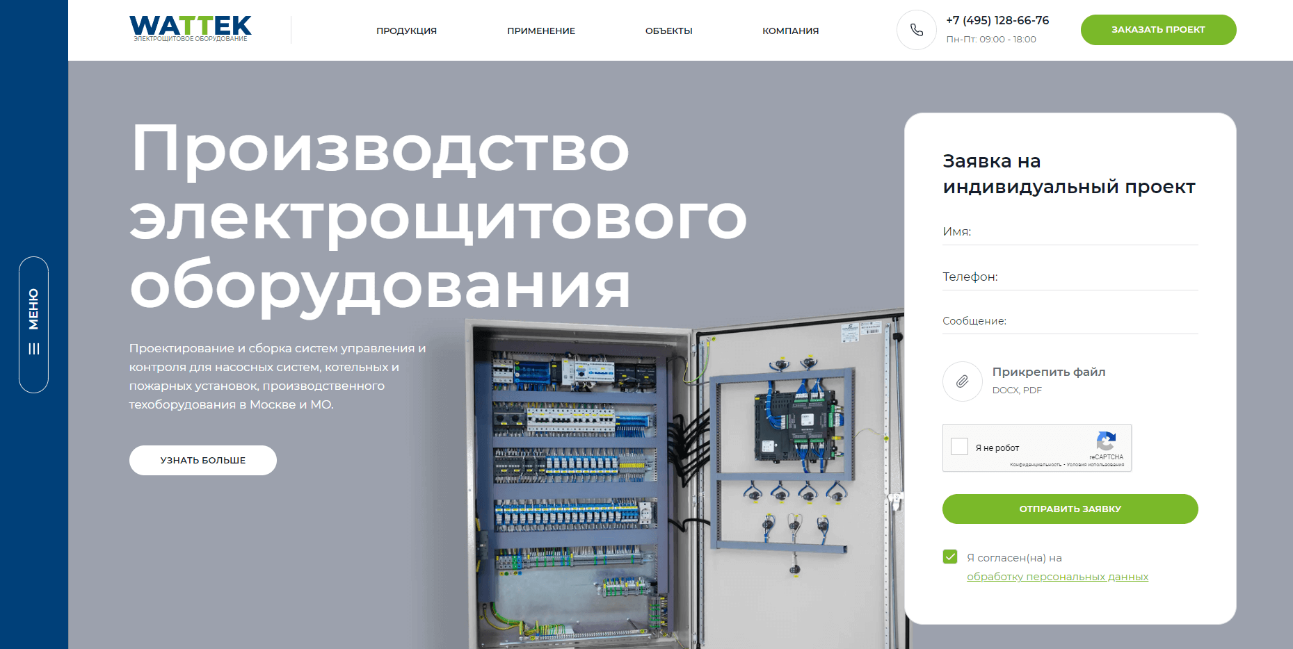The height and width of the screenshot is (649, 1293).
Task: Open the МЕНЮ side panel button
Action: pos(33,324)
